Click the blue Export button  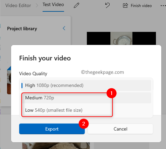[52, 129]
